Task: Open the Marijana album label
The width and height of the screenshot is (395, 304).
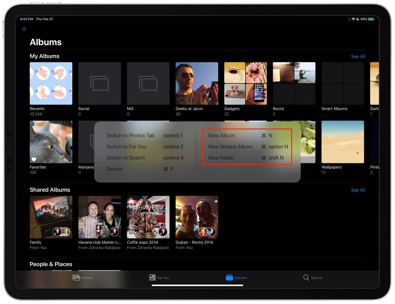Action: 86,167
